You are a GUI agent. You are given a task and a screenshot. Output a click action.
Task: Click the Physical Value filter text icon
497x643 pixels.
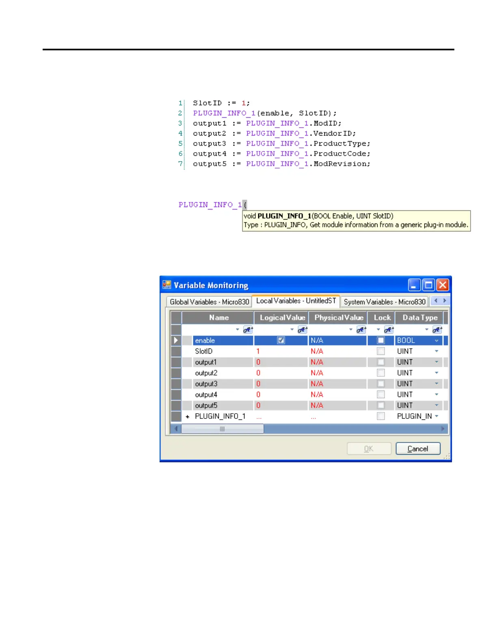(361, 330)
